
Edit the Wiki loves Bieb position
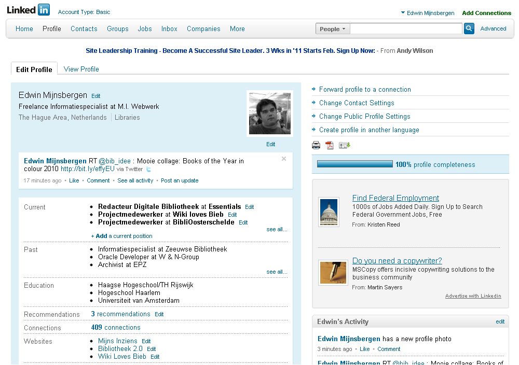[233, 215]
